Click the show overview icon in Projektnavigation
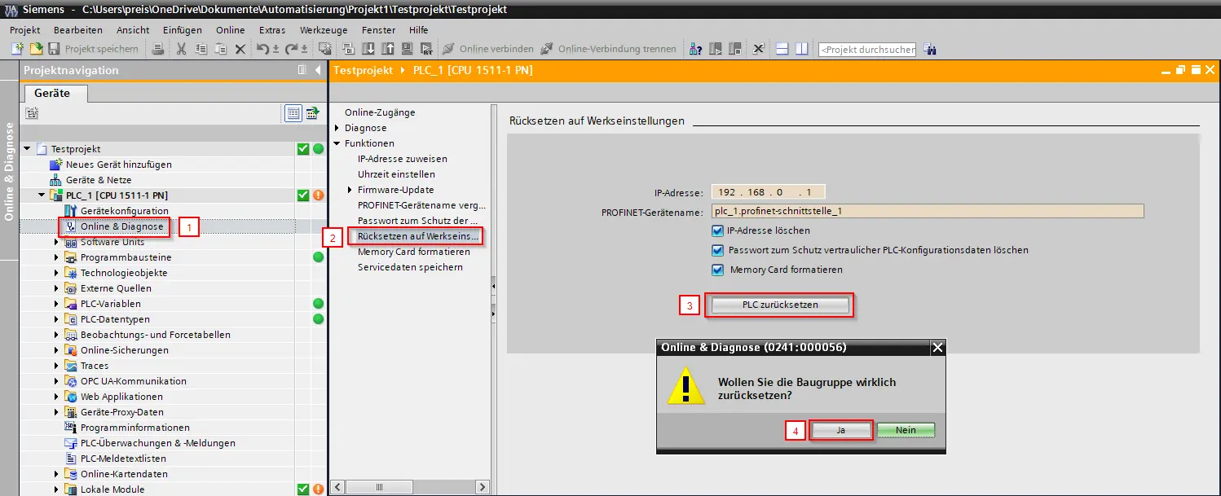 pyautogui.click(x=302, y=71)
